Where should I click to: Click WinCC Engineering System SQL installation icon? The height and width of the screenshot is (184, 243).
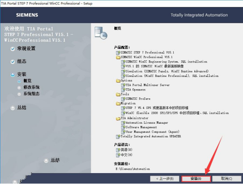click(x=123, y=62)
